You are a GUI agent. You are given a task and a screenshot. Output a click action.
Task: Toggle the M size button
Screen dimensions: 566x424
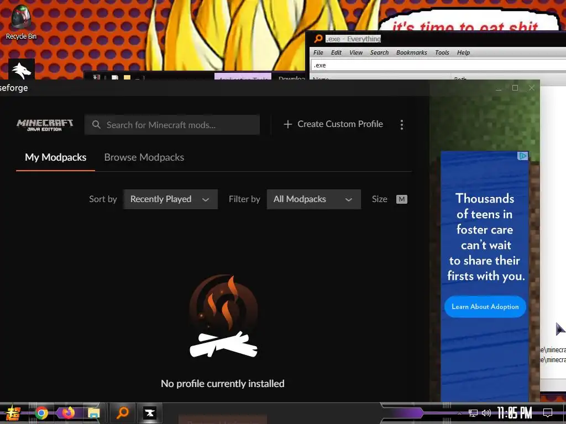tap(402, 199)
